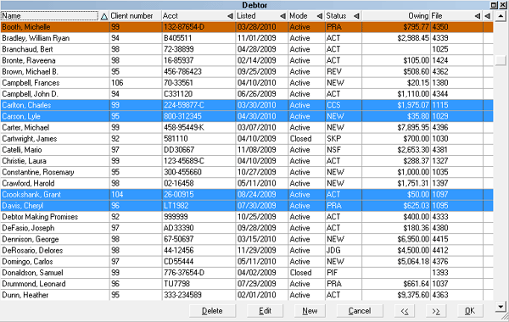Select Bronte, Raveena debtor
The image size is (509, 322).
pyautogui.click(x=247, y=61)
